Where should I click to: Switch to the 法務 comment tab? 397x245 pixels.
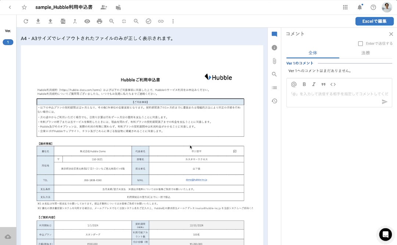[365, 53]
